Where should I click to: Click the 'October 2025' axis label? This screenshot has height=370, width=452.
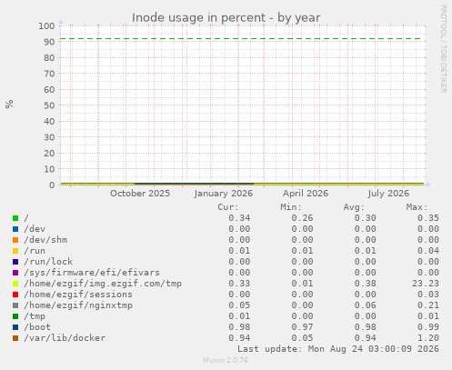click(x=140, y=194)
